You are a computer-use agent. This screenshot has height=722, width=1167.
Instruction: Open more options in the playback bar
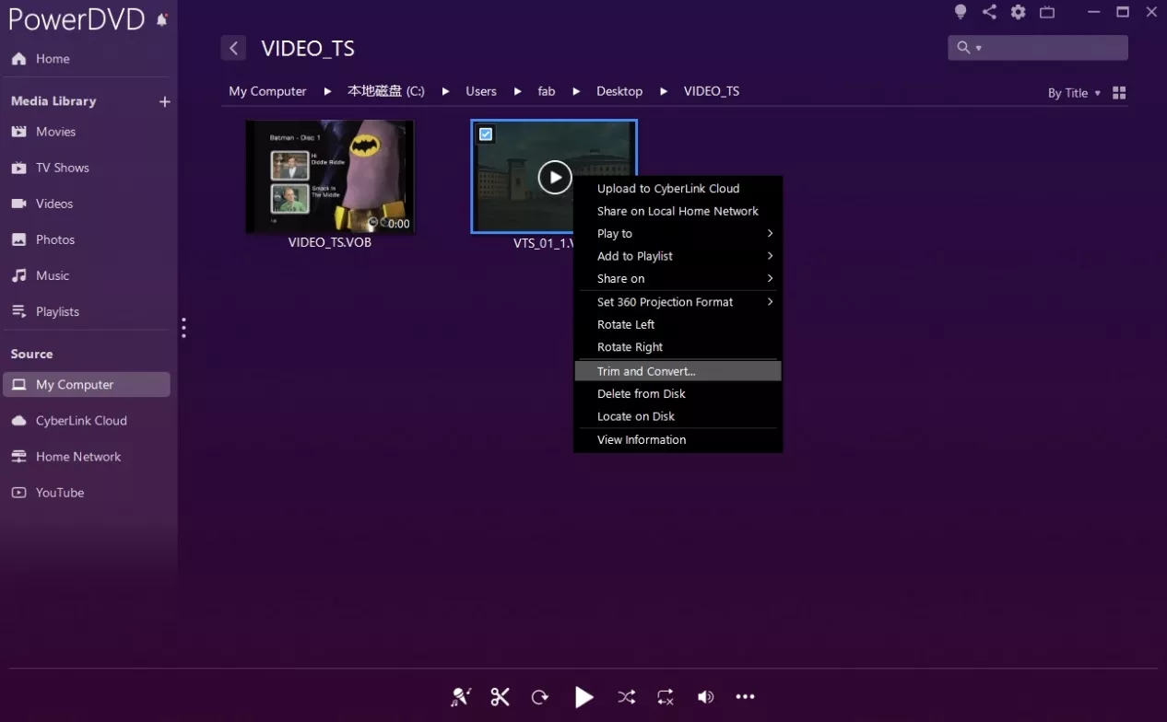point(746,697)
